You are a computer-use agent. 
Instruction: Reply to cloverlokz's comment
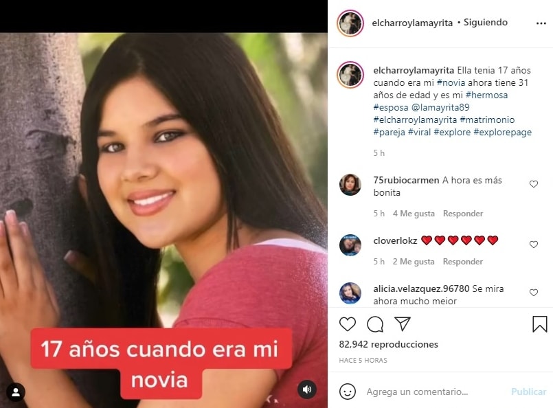463,262
